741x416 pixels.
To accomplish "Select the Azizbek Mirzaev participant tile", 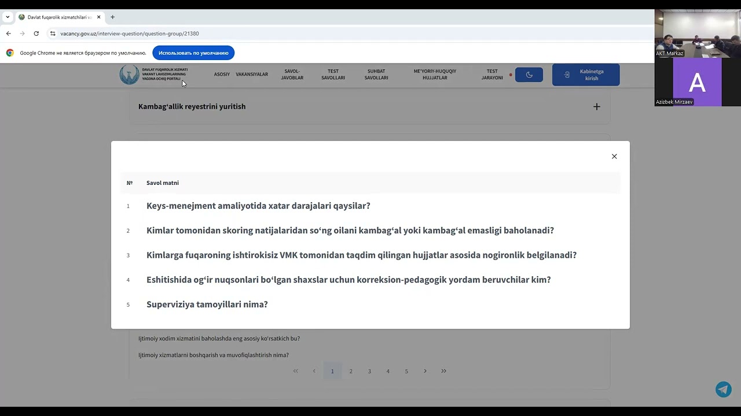I will point(698,81).
